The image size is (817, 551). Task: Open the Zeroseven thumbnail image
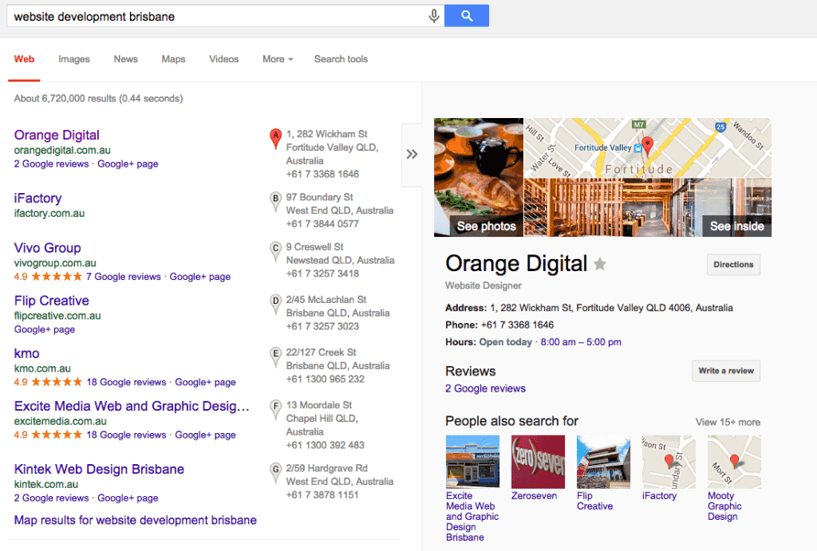538,462
